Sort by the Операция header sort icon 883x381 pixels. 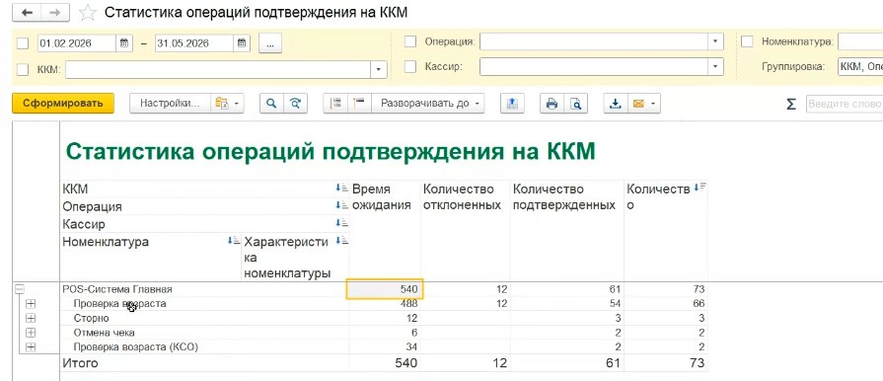tap(341, 205)
